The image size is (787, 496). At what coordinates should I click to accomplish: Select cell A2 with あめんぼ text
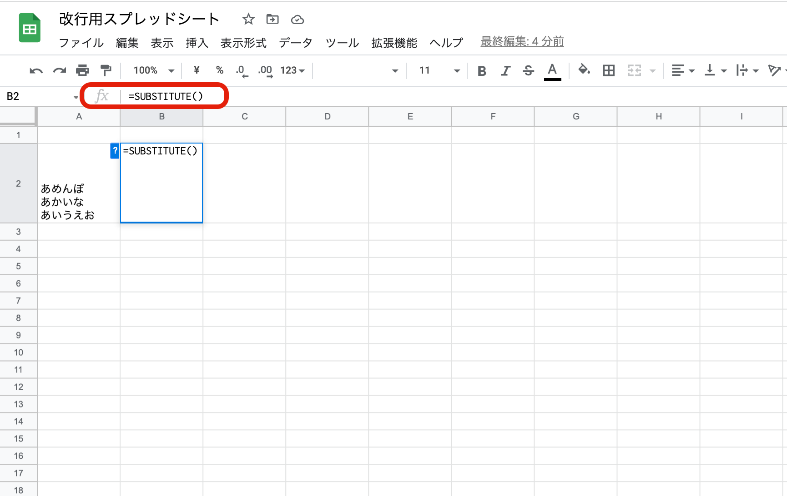pos(79,184)
